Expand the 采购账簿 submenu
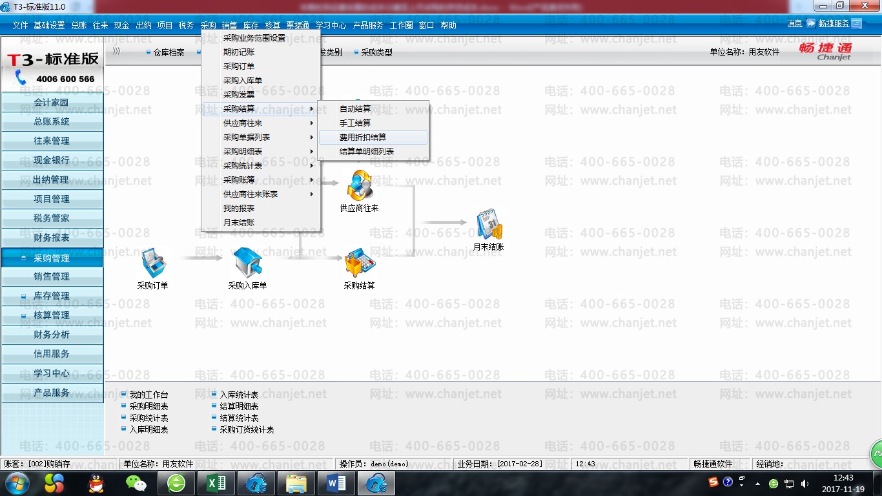882x496 pixels. (262, 180)
